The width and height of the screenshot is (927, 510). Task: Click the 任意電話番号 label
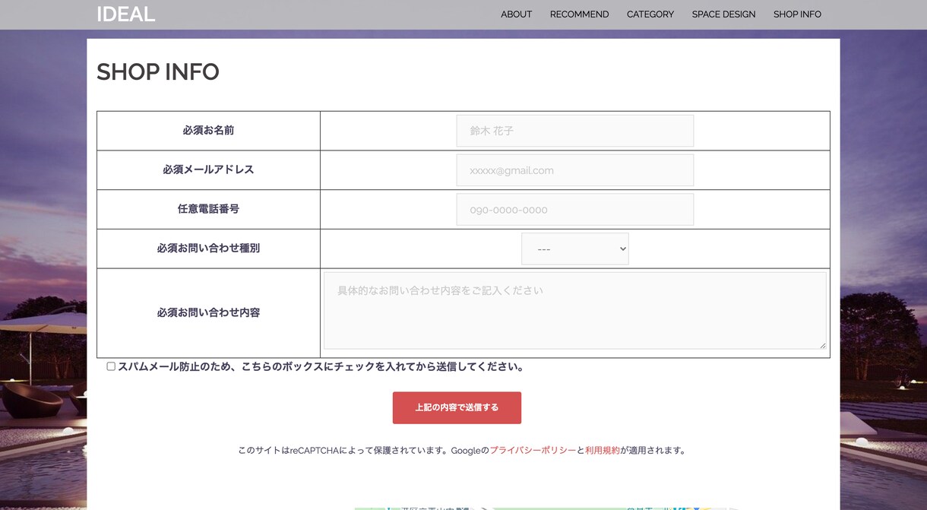coord(208,209)
